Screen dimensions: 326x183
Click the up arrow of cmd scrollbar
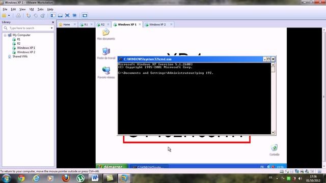273,65
